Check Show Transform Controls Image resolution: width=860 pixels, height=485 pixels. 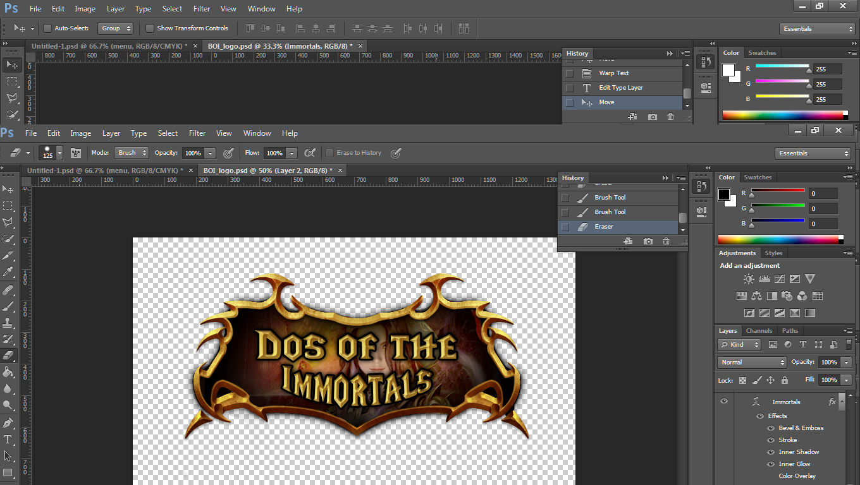150,28
